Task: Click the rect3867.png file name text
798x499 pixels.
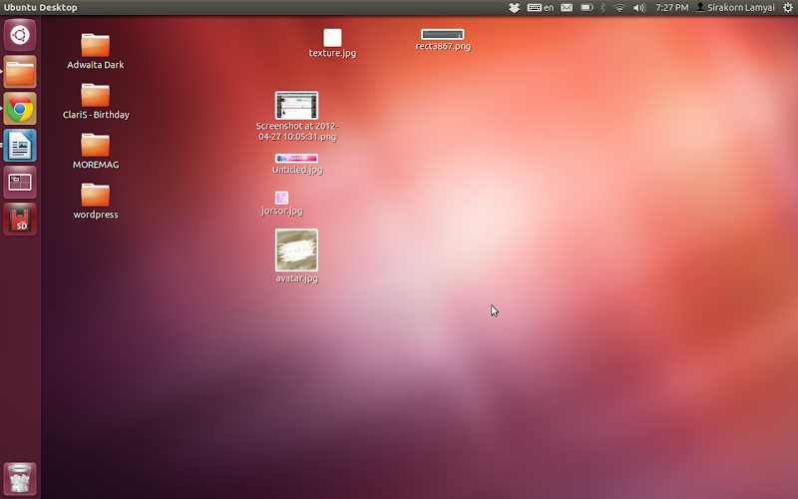Action: tap(443, 46)
